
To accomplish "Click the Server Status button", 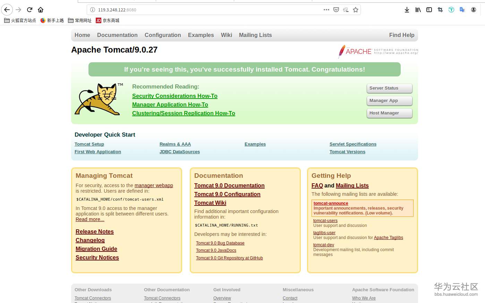I will pos(390,88).
